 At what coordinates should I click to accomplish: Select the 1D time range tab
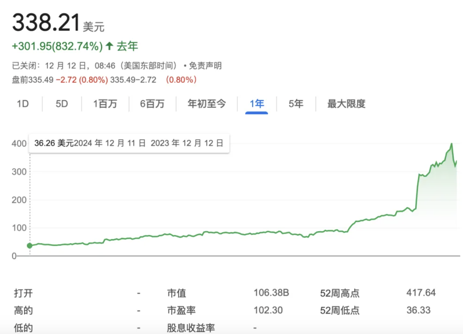(23, 104)
